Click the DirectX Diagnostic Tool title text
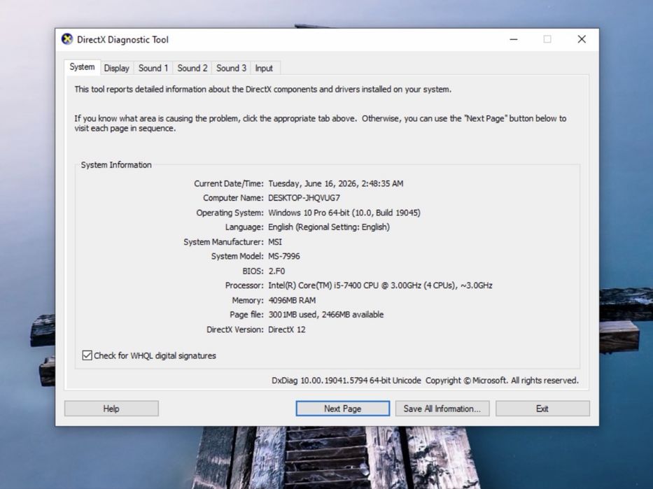This screenshot has width=653, height=489. 123,40
